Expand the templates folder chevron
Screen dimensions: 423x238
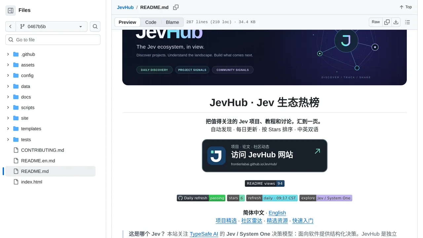[8, 129]
